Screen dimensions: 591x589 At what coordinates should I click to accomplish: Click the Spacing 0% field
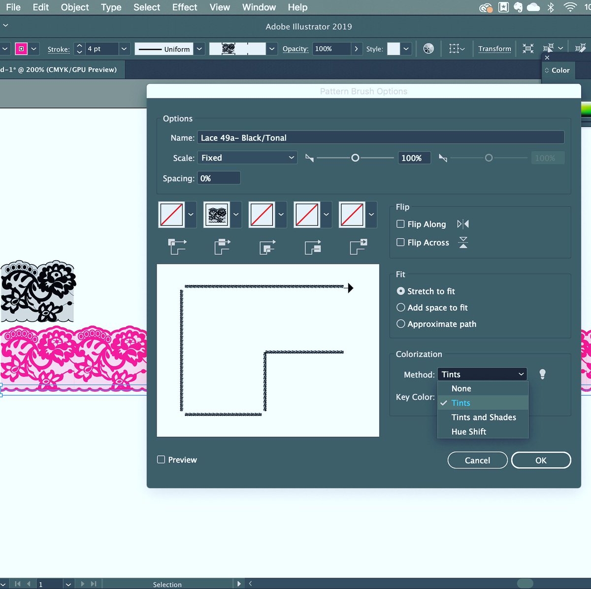click(x=219, y=178)
